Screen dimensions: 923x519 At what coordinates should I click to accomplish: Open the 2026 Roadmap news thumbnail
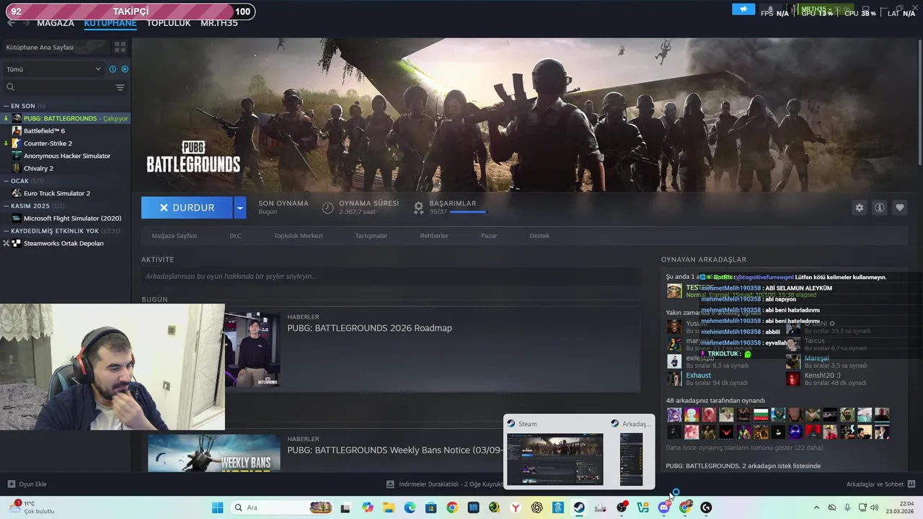252,350
